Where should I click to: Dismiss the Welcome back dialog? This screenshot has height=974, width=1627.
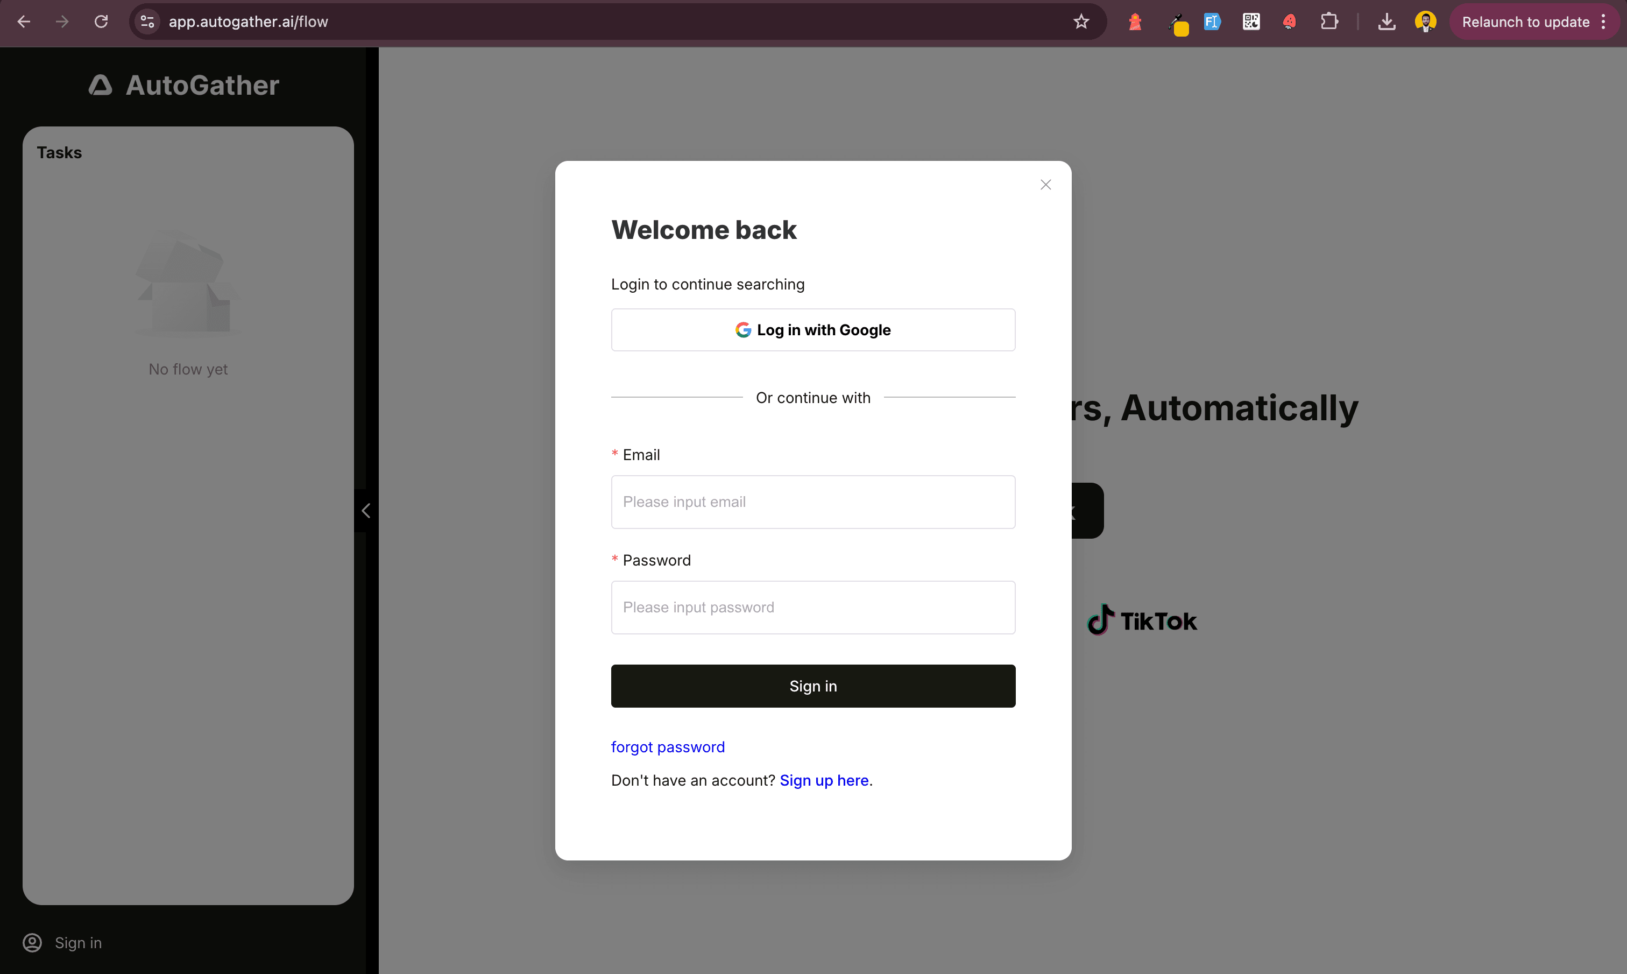pyautogui.click(x=1045, y=185)
